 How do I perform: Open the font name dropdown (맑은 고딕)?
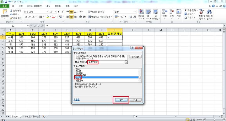(48, 12)
